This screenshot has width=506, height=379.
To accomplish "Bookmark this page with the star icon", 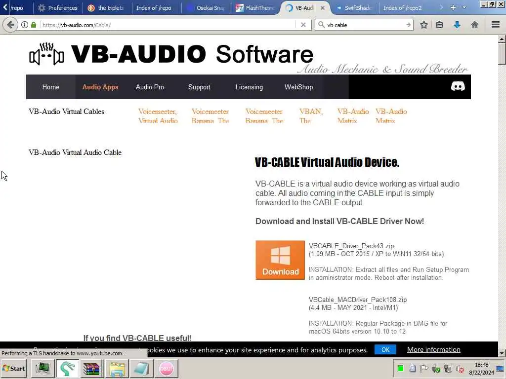I will point(423,25).
